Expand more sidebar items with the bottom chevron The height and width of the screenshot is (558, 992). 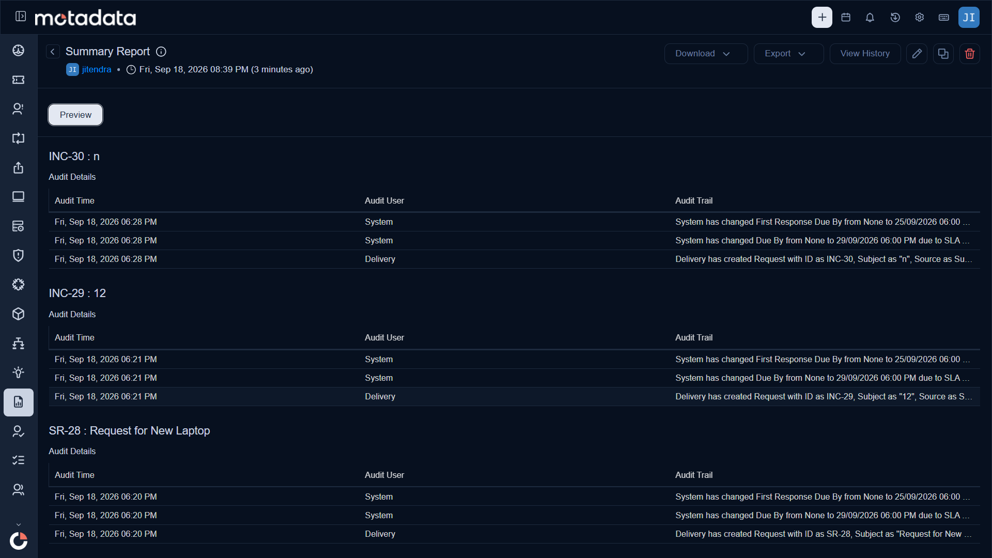(19, 524)
